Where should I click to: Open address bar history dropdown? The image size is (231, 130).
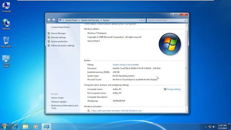tap(140, 20)
